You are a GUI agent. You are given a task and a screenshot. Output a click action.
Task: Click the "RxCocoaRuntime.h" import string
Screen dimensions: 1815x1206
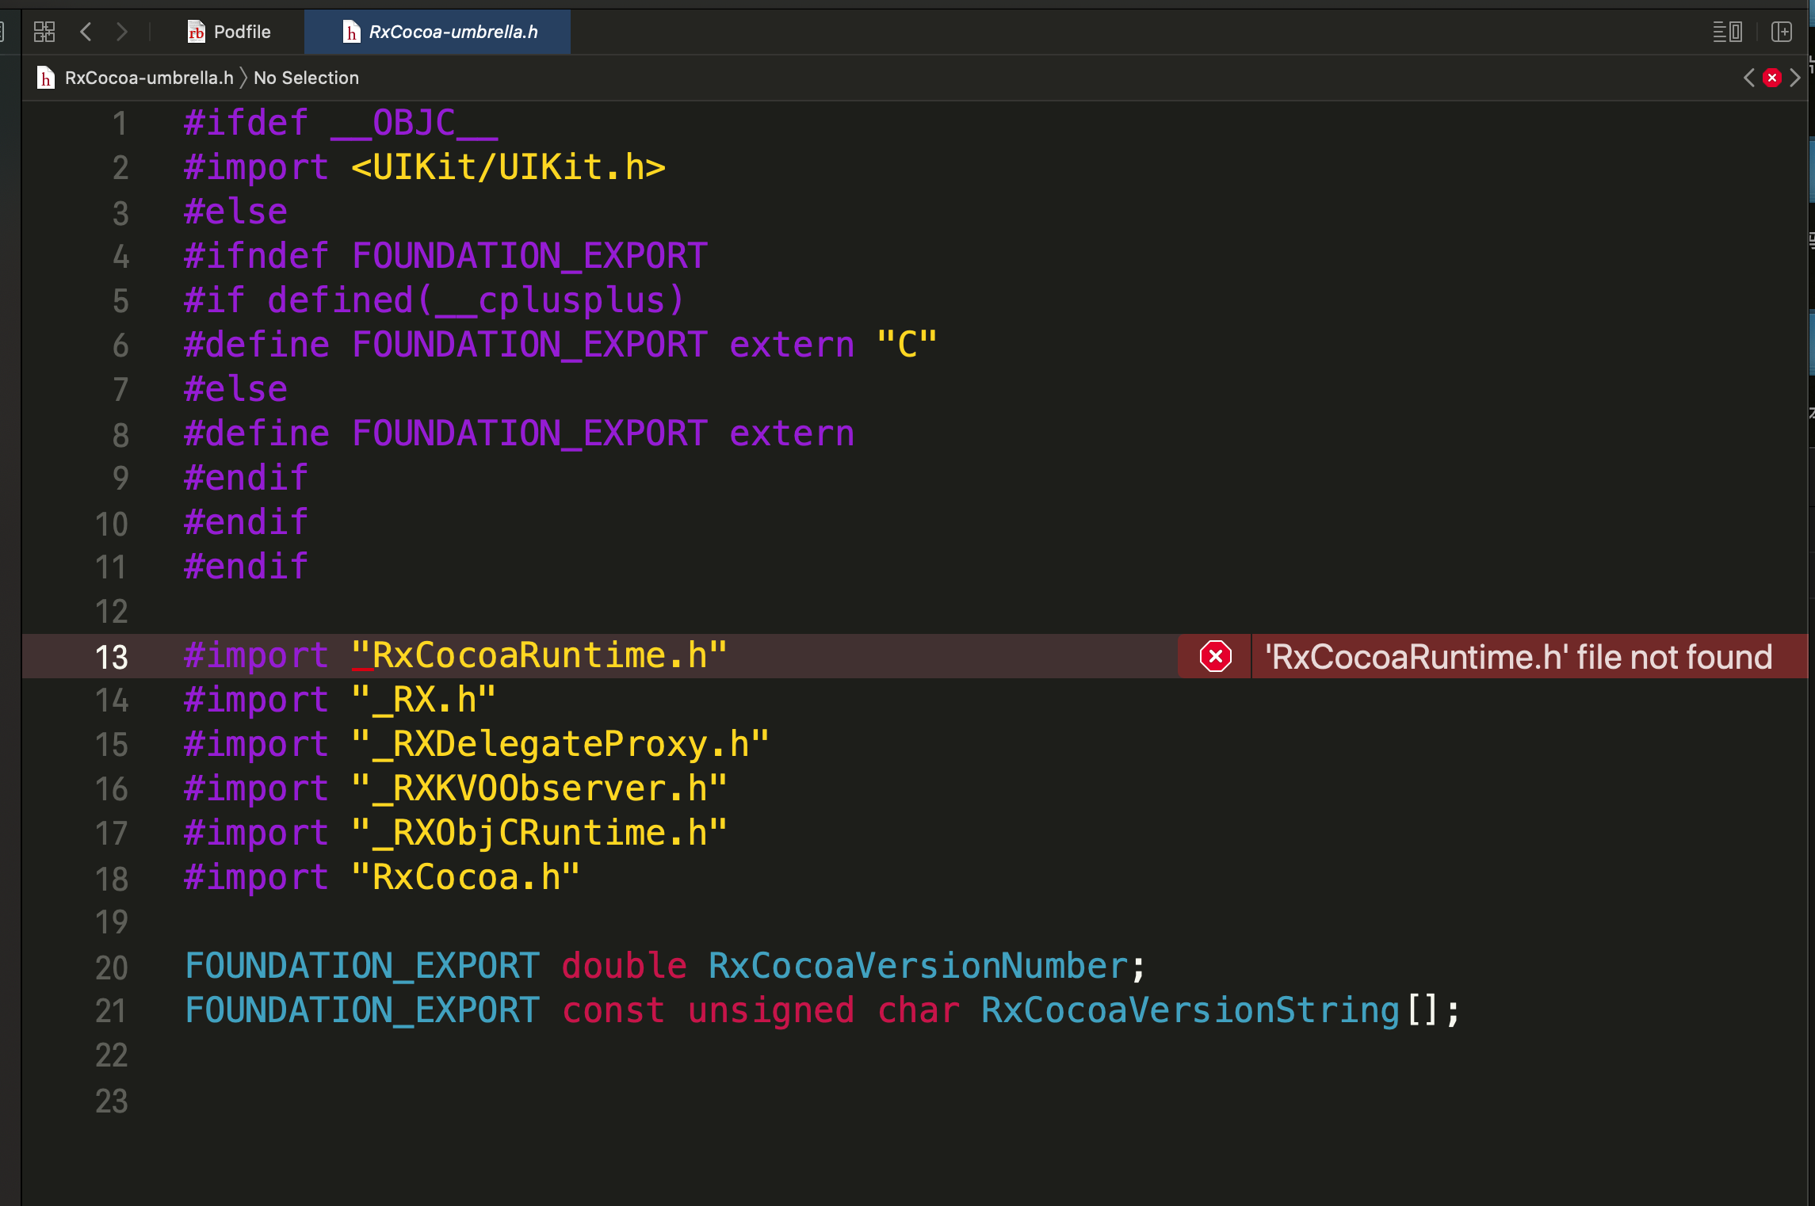click(x=539, y=655)
